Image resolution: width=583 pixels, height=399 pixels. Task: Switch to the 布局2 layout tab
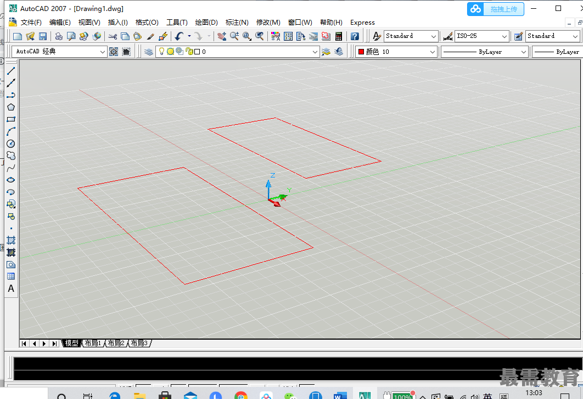116,343
